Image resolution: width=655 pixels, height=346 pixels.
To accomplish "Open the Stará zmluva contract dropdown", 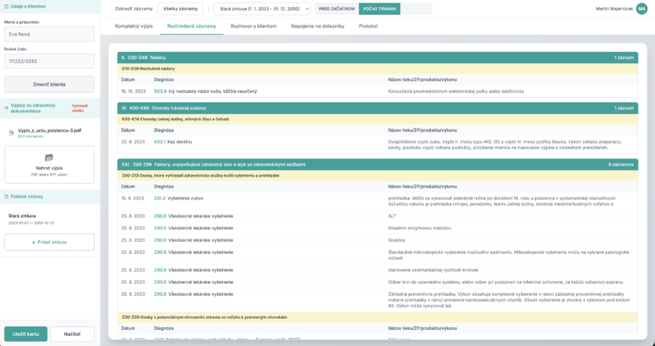I will 262,9.
